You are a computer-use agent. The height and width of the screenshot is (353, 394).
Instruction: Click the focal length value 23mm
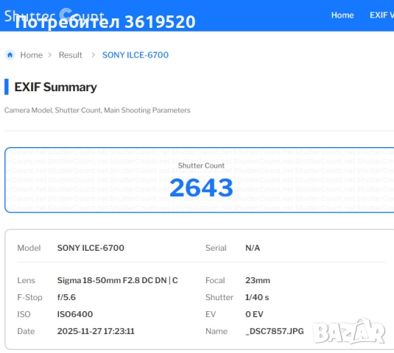click(258, 280)
